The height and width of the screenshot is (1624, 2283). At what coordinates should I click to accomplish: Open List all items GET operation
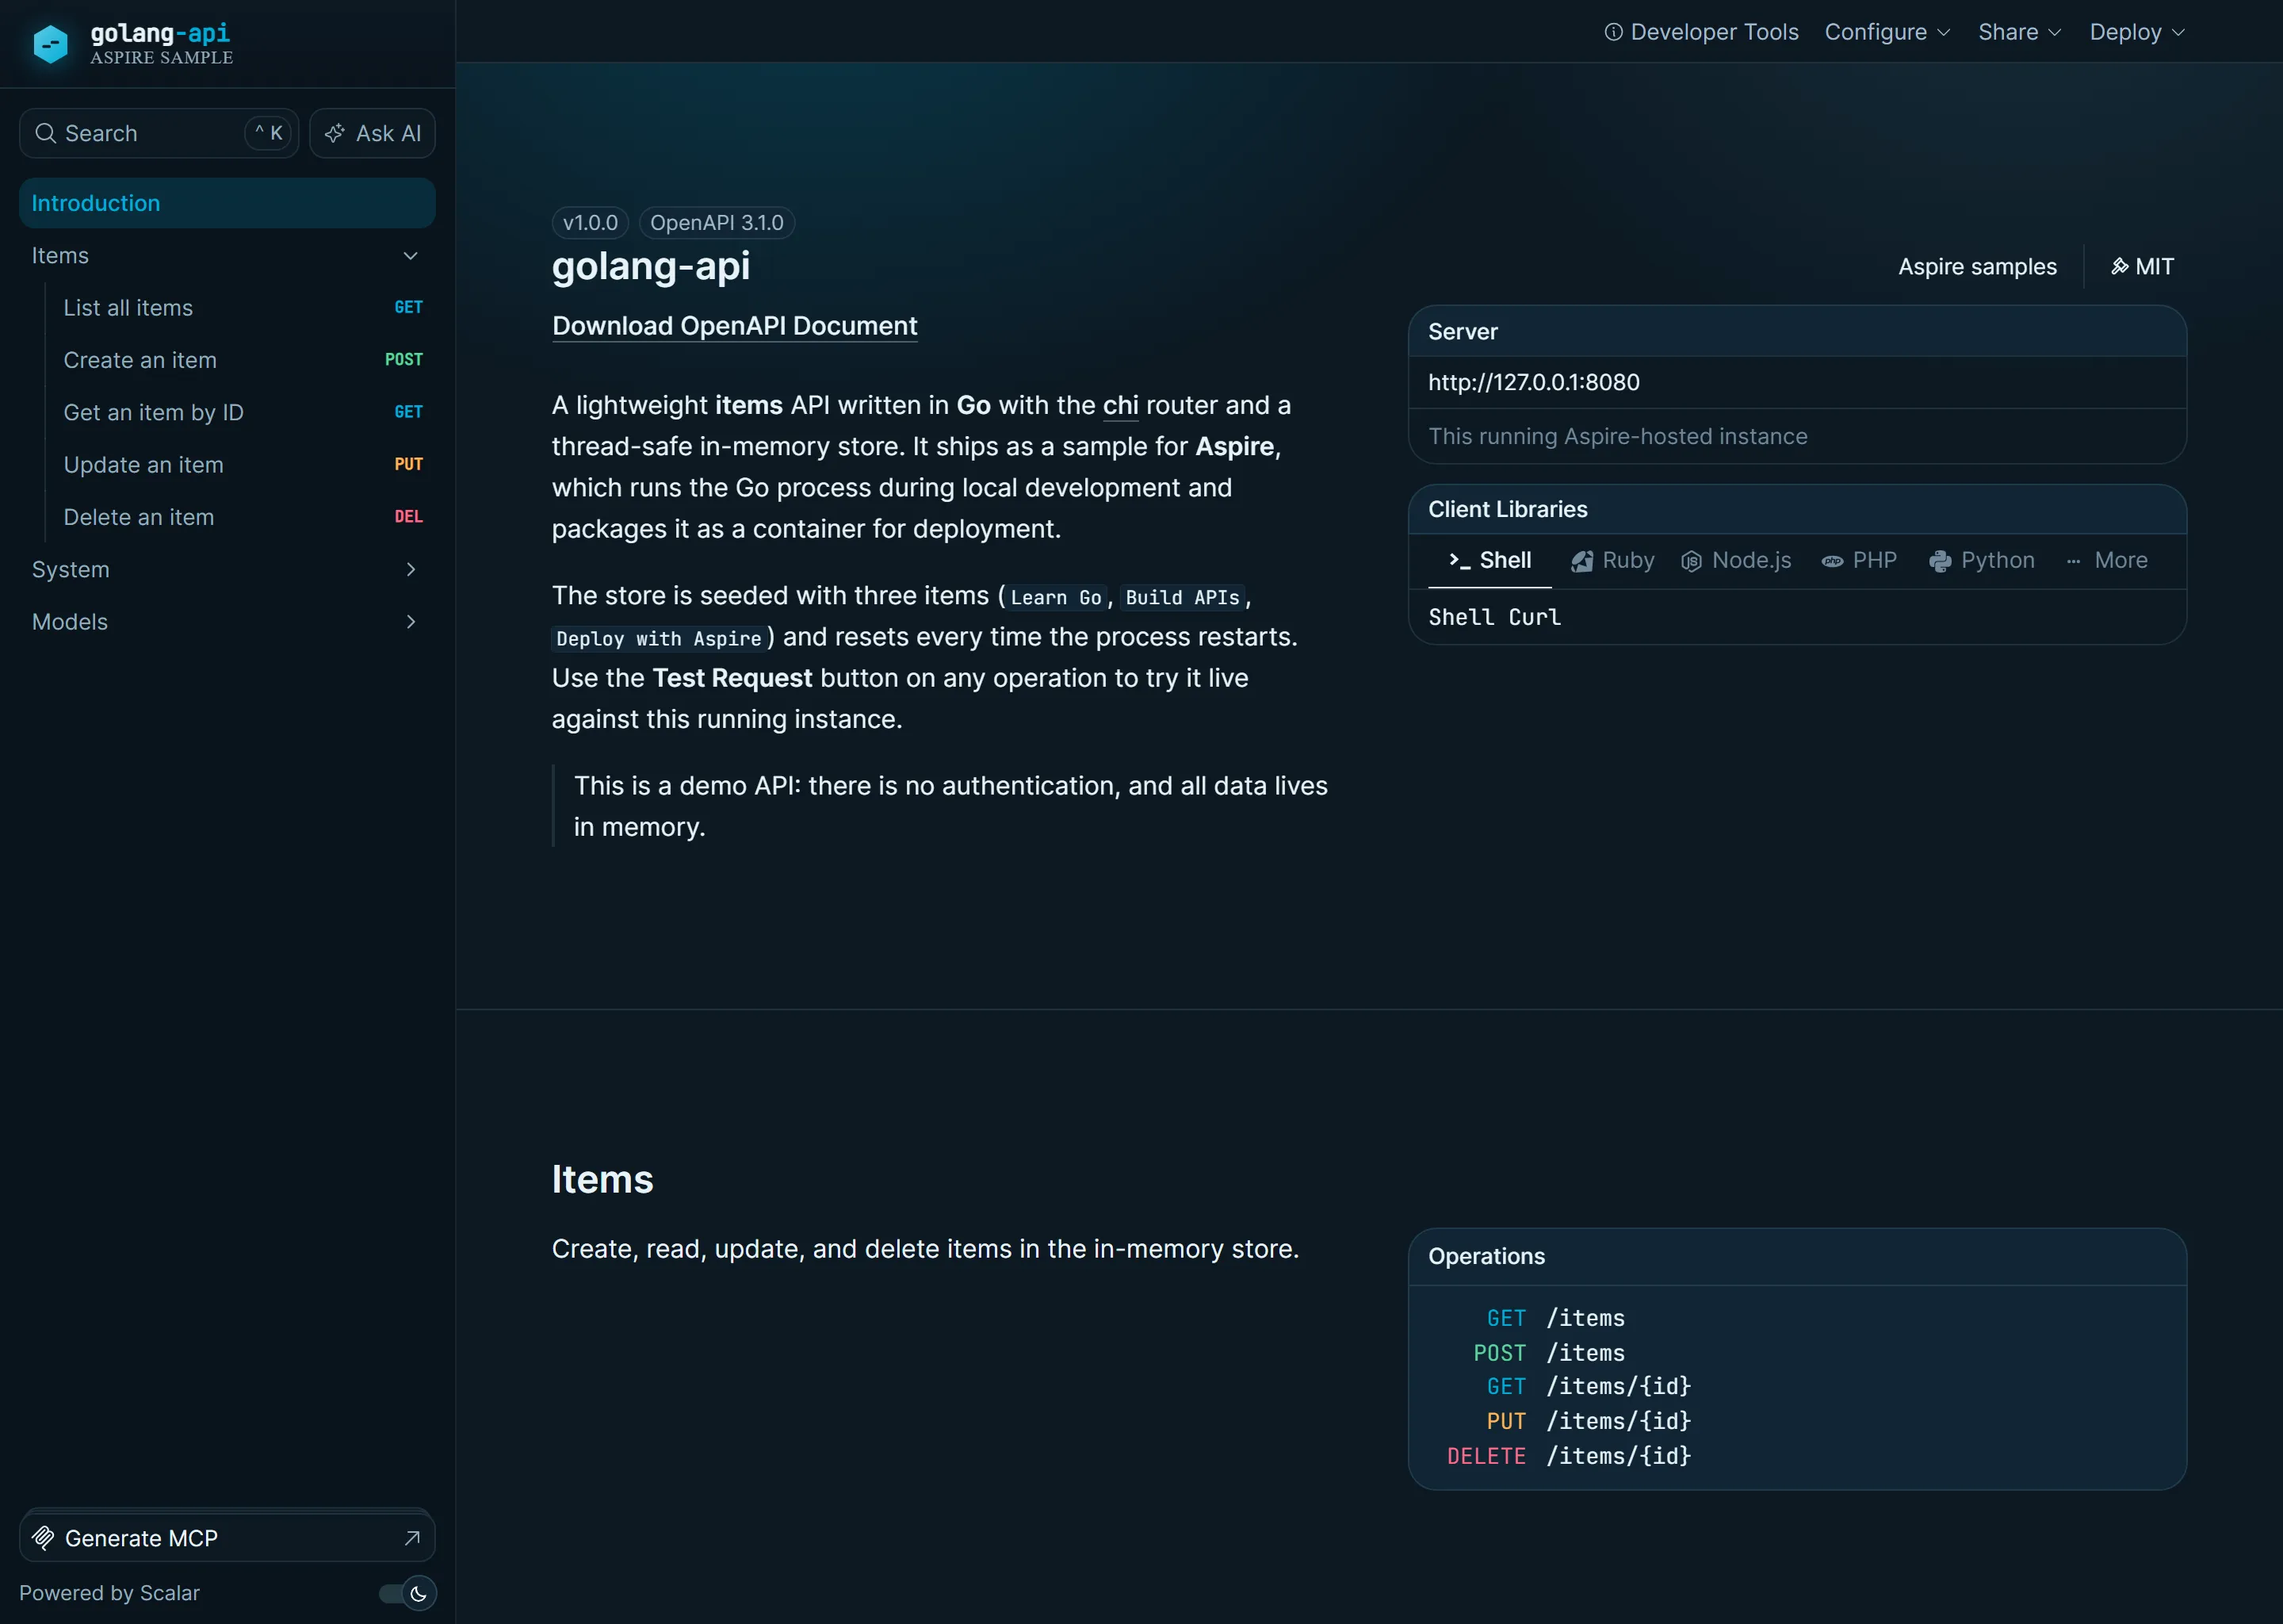click(x=242, y=308)
